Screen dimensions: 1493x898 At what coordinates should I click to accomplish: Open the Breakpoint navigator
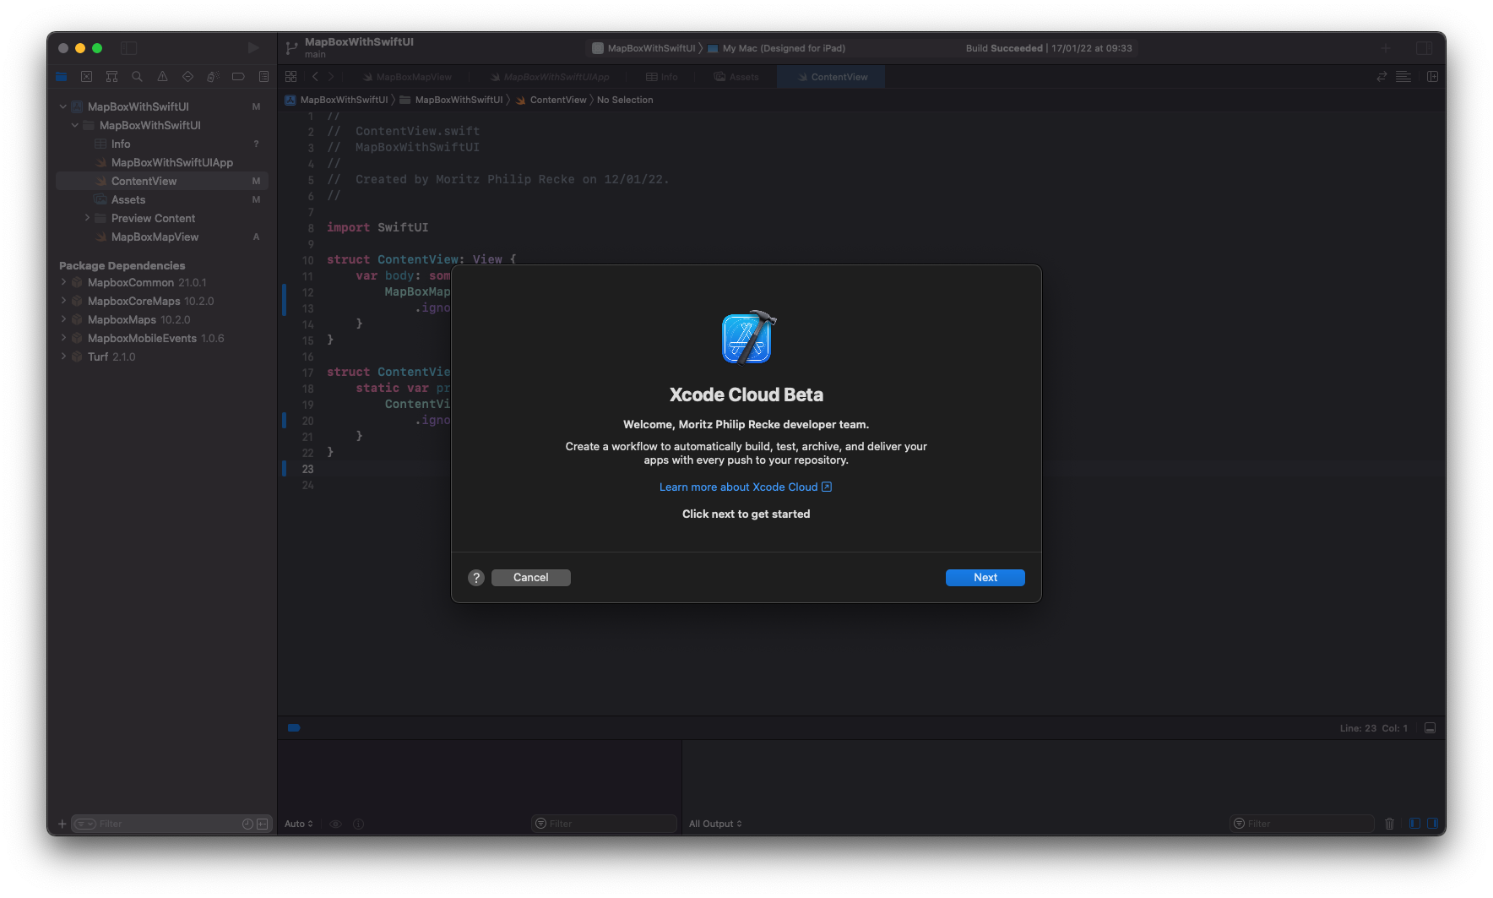click(238, 77)
